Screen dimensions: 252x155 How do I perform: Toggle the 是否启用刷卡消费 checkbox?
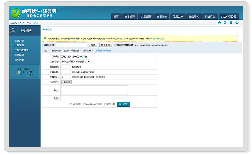[x=116, y=45]
